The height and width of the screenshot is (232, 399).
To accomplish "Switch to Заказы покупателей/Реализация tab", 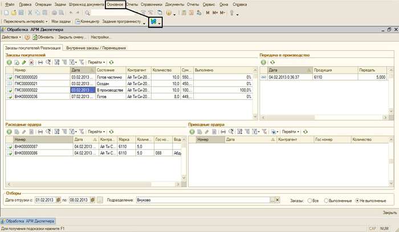I will click(33, 48).
